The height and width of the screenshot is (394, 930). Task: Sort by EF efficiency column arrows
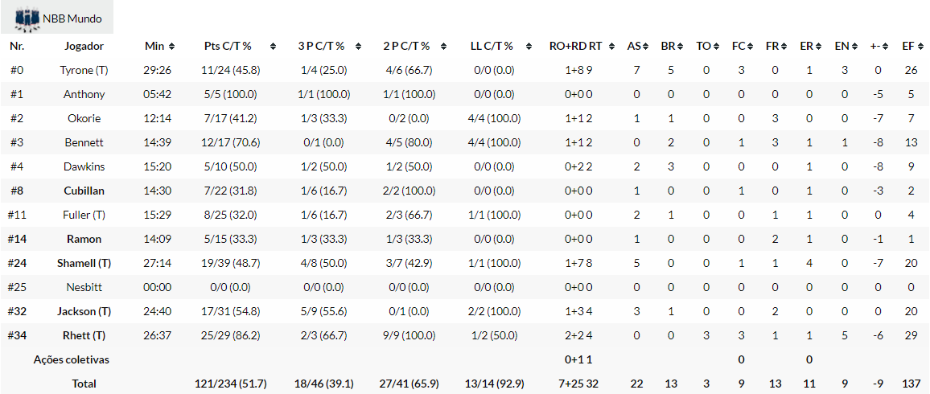click(x=923, y=47)
